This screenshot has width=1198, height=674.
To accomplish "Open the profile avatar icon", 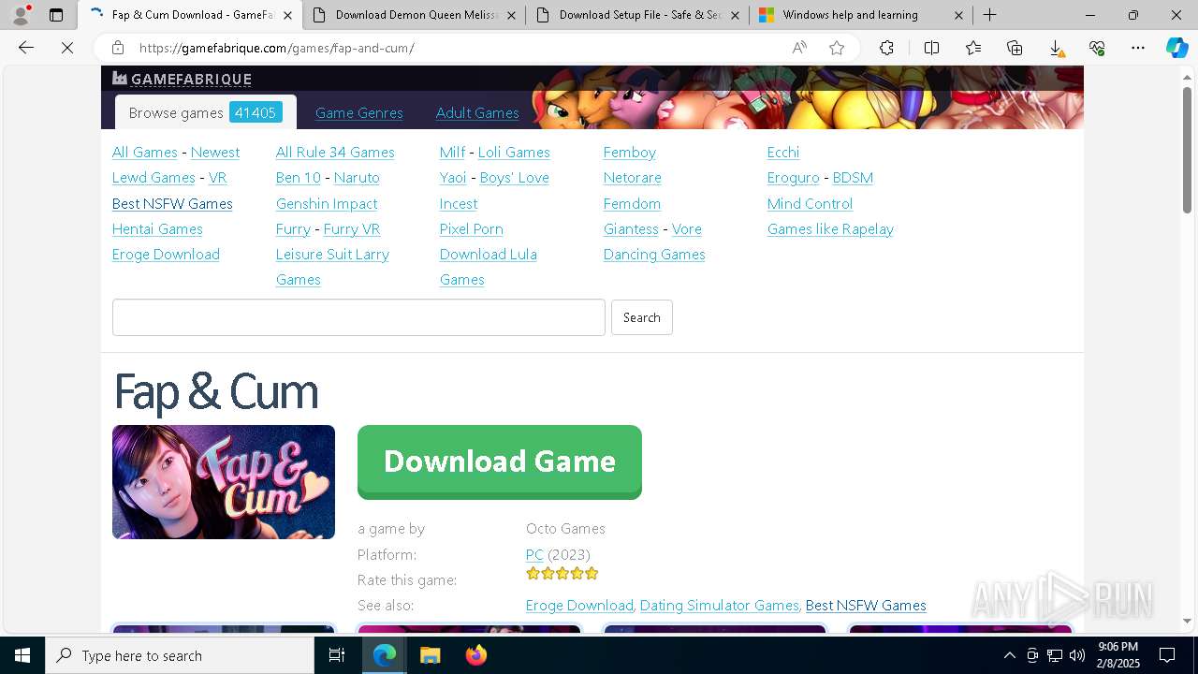I will point(21,15).
